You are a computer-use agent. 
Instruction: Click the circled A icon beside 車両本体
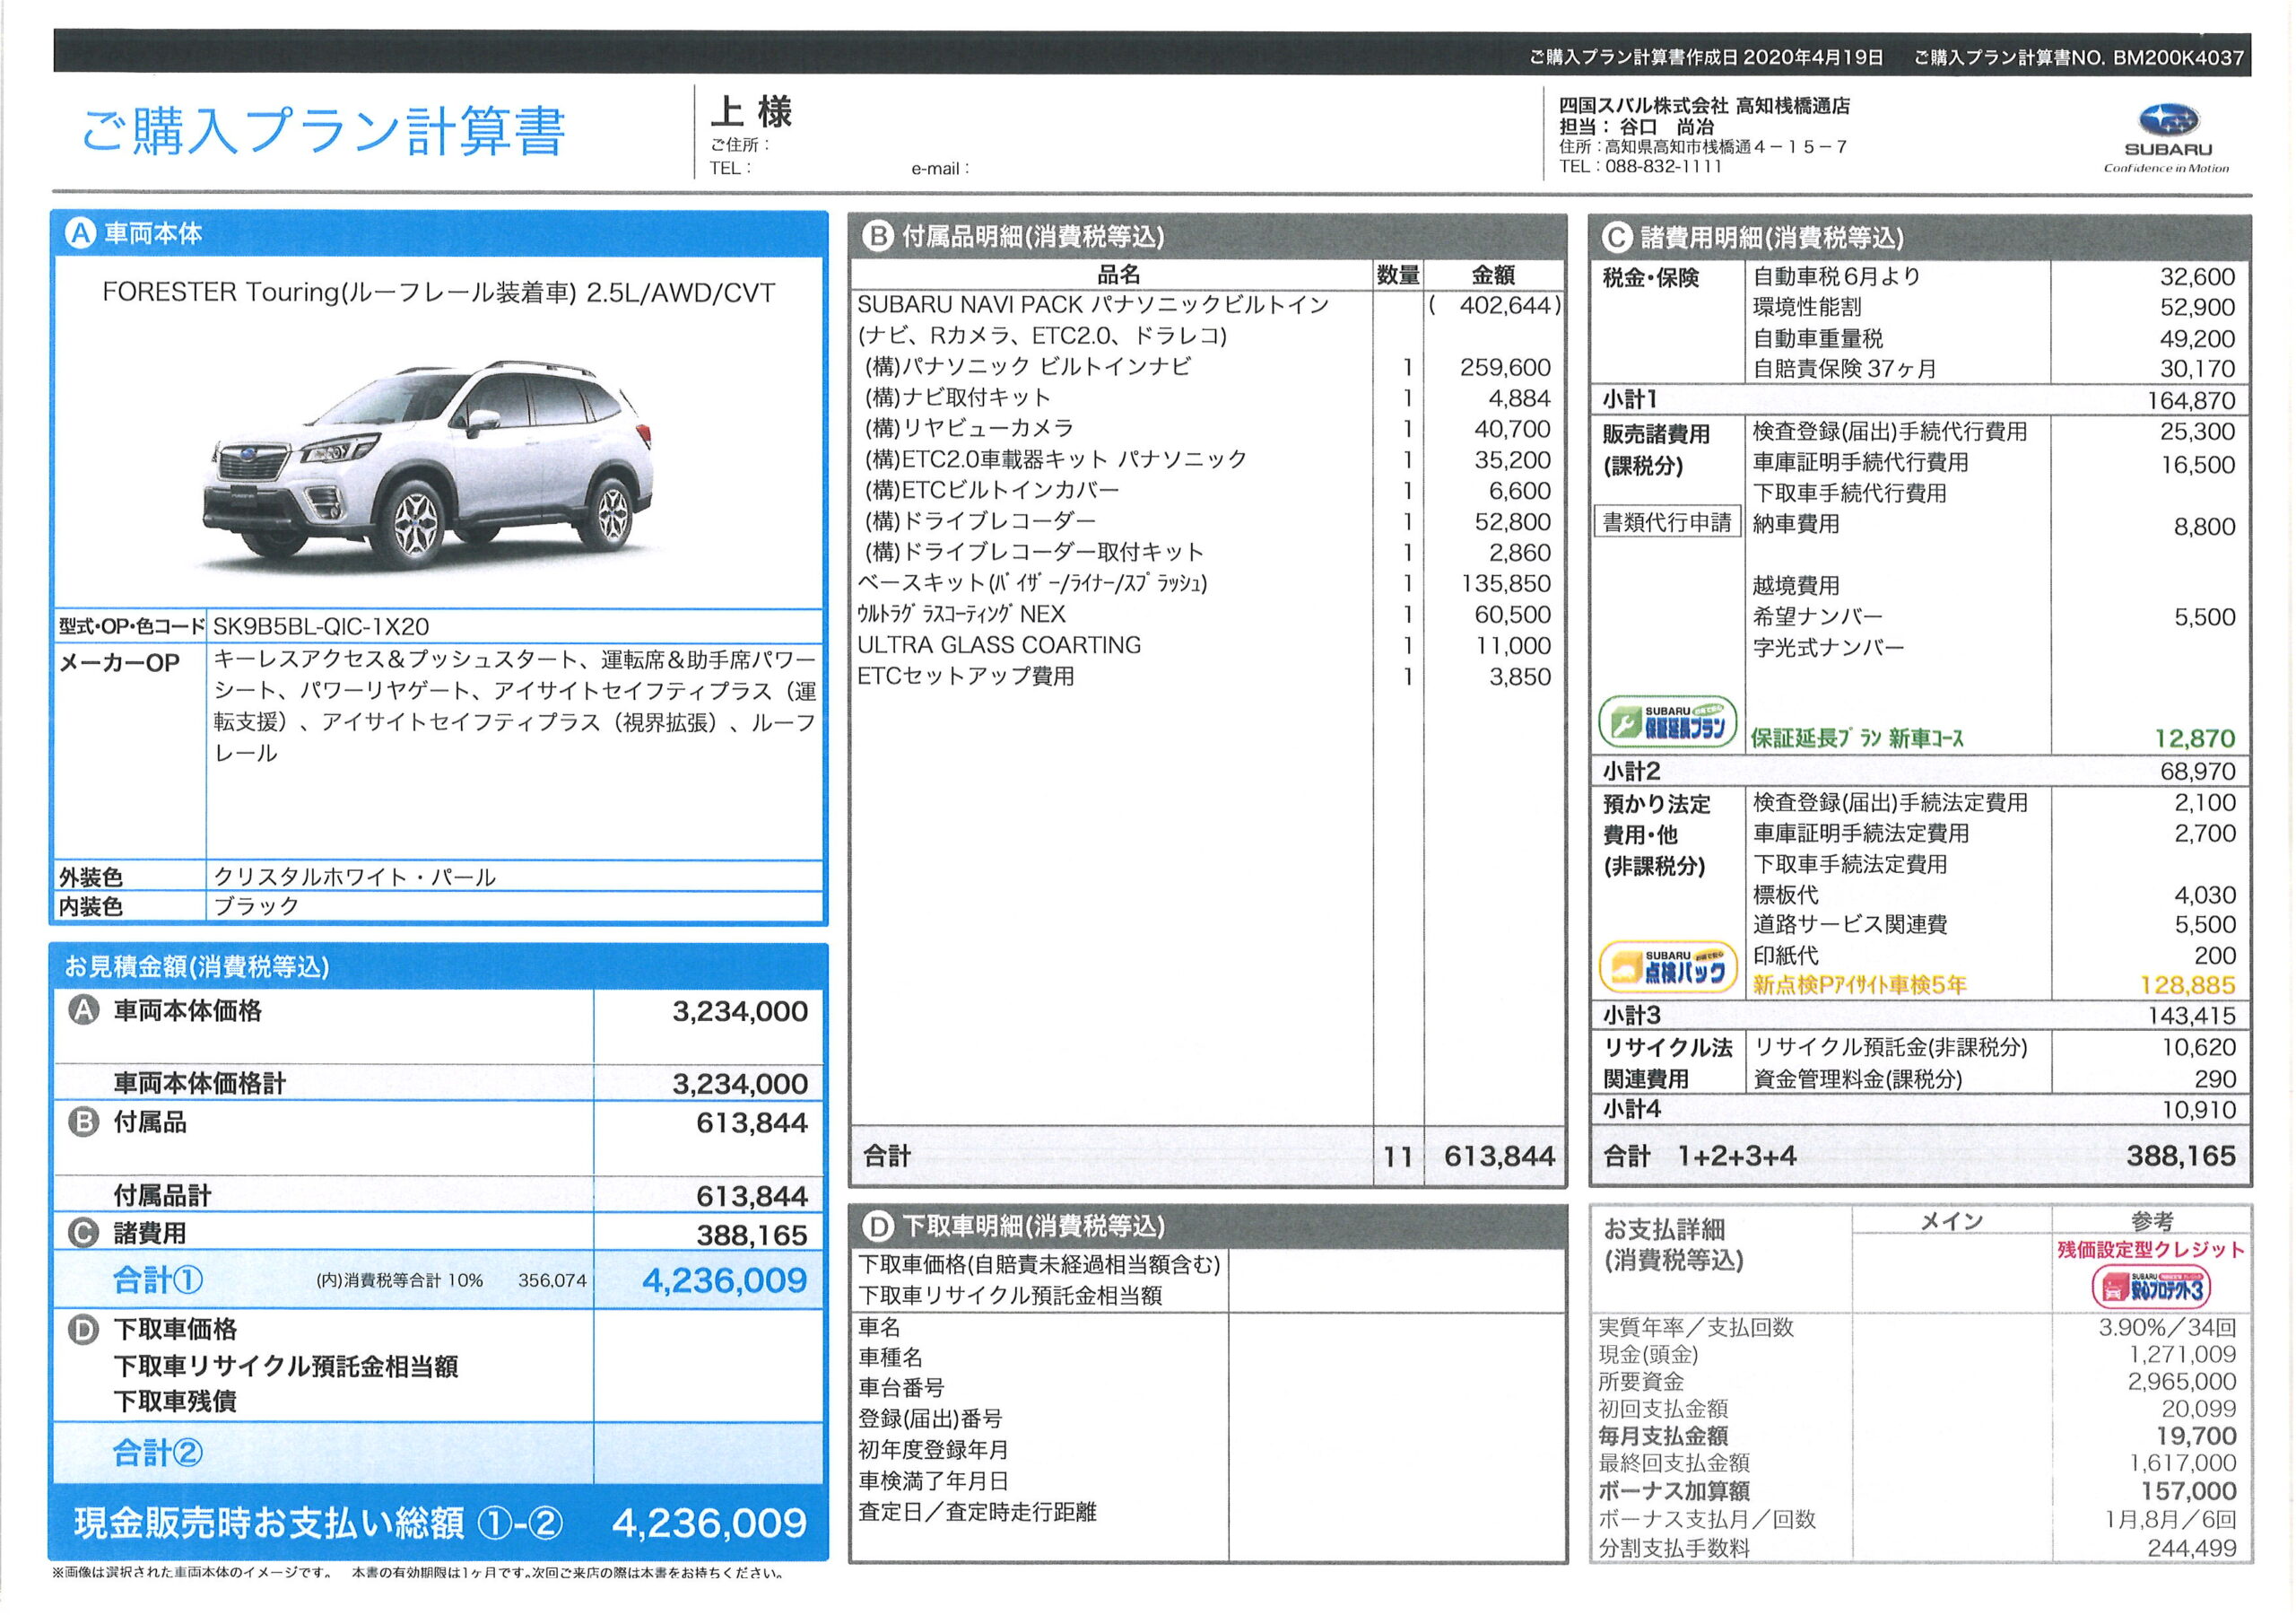point(80,233)
